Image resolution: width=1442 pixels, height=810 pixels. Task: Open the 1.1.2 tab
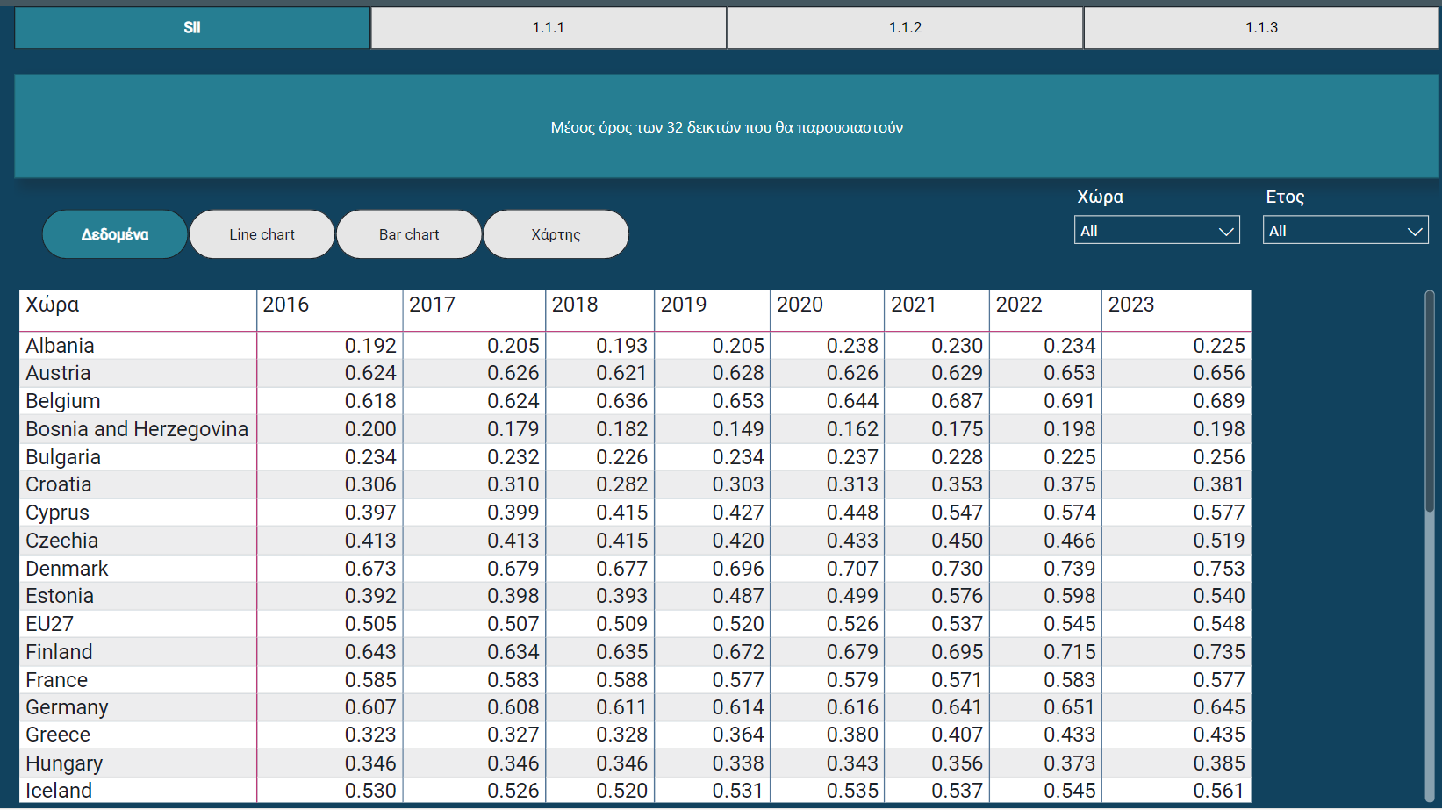coord(905,27)
